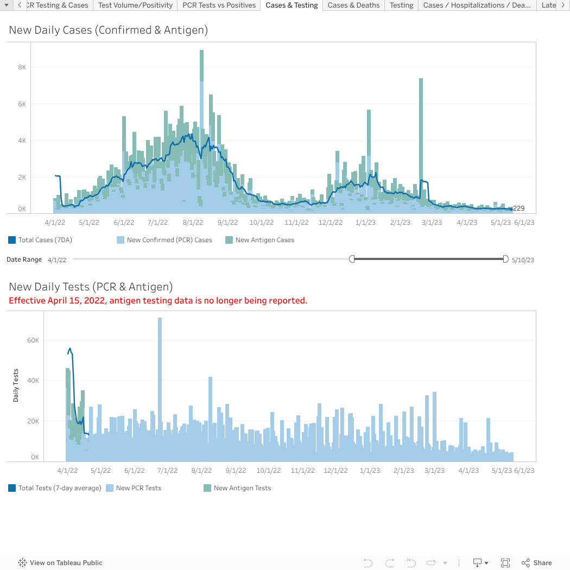Click the Date Range label
This screenshot has width=570, height=570.
24,259
